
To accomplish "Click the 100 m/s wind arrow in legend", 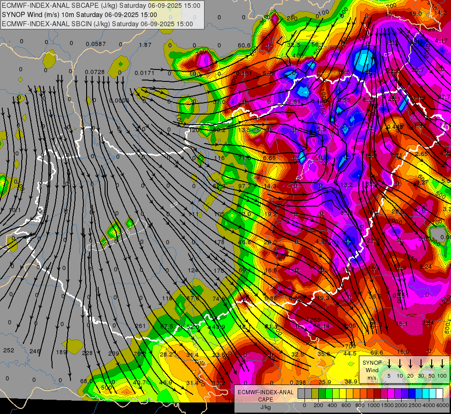I will pos(442,363).
